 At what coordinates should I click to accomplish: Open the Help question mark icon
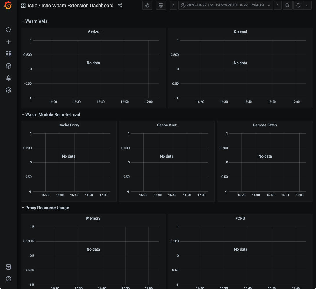8,279
